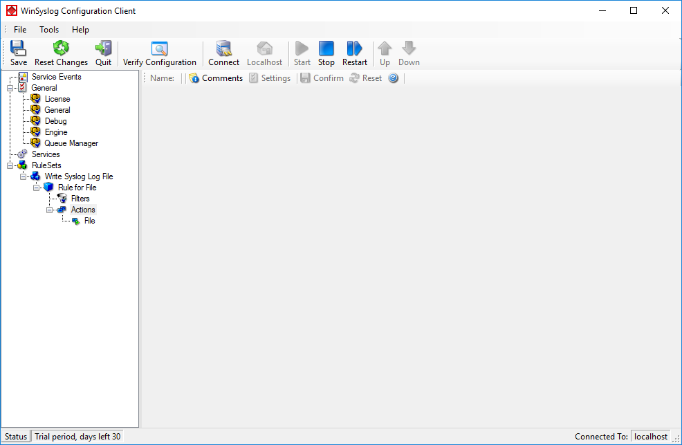682x445 pixels.
Task: Open the File menu
Action: coord(20,30)
